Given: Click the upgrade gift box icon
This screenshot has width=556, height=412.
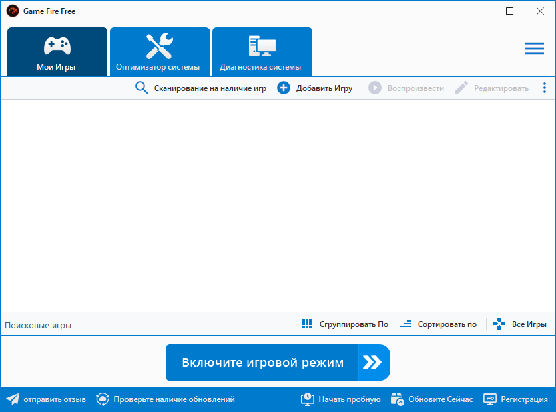Looking at the screenshot, I should pyautogui.click(x=397, y=399).
